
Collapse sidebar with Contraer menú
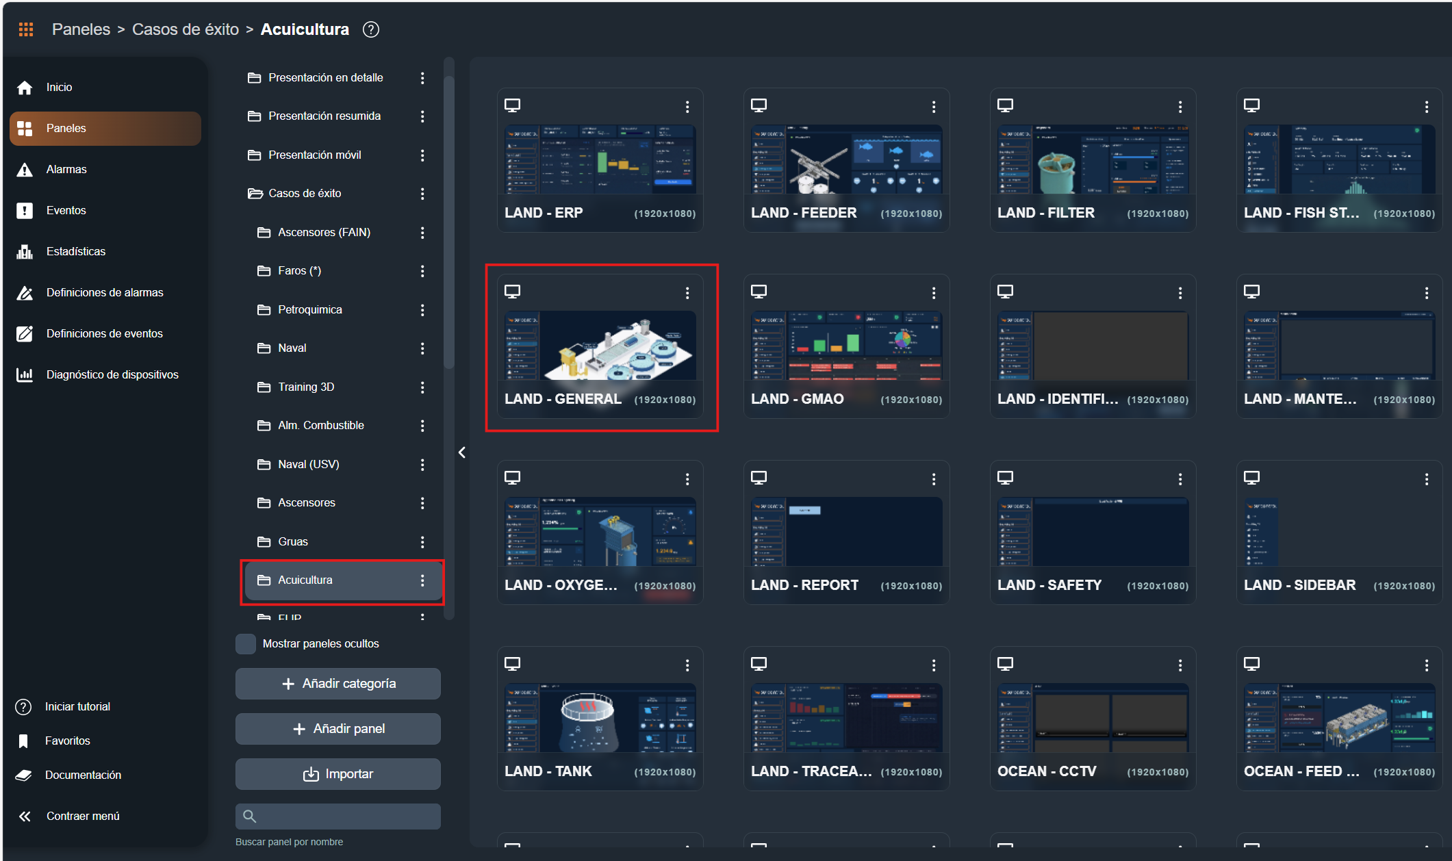[x=82, y=816]
